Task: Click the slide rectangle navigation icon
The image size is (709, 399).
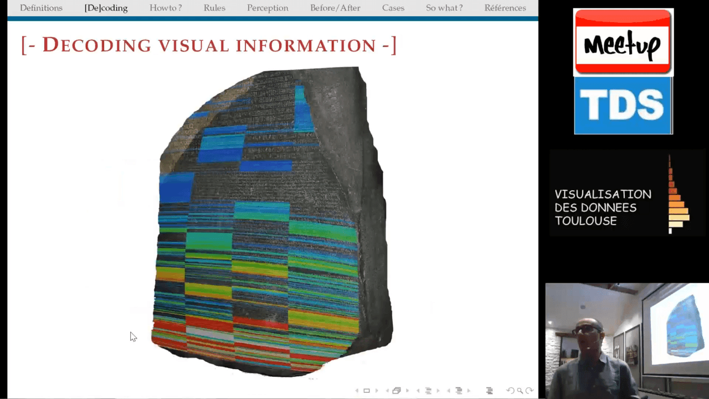Action: (367, 391)
